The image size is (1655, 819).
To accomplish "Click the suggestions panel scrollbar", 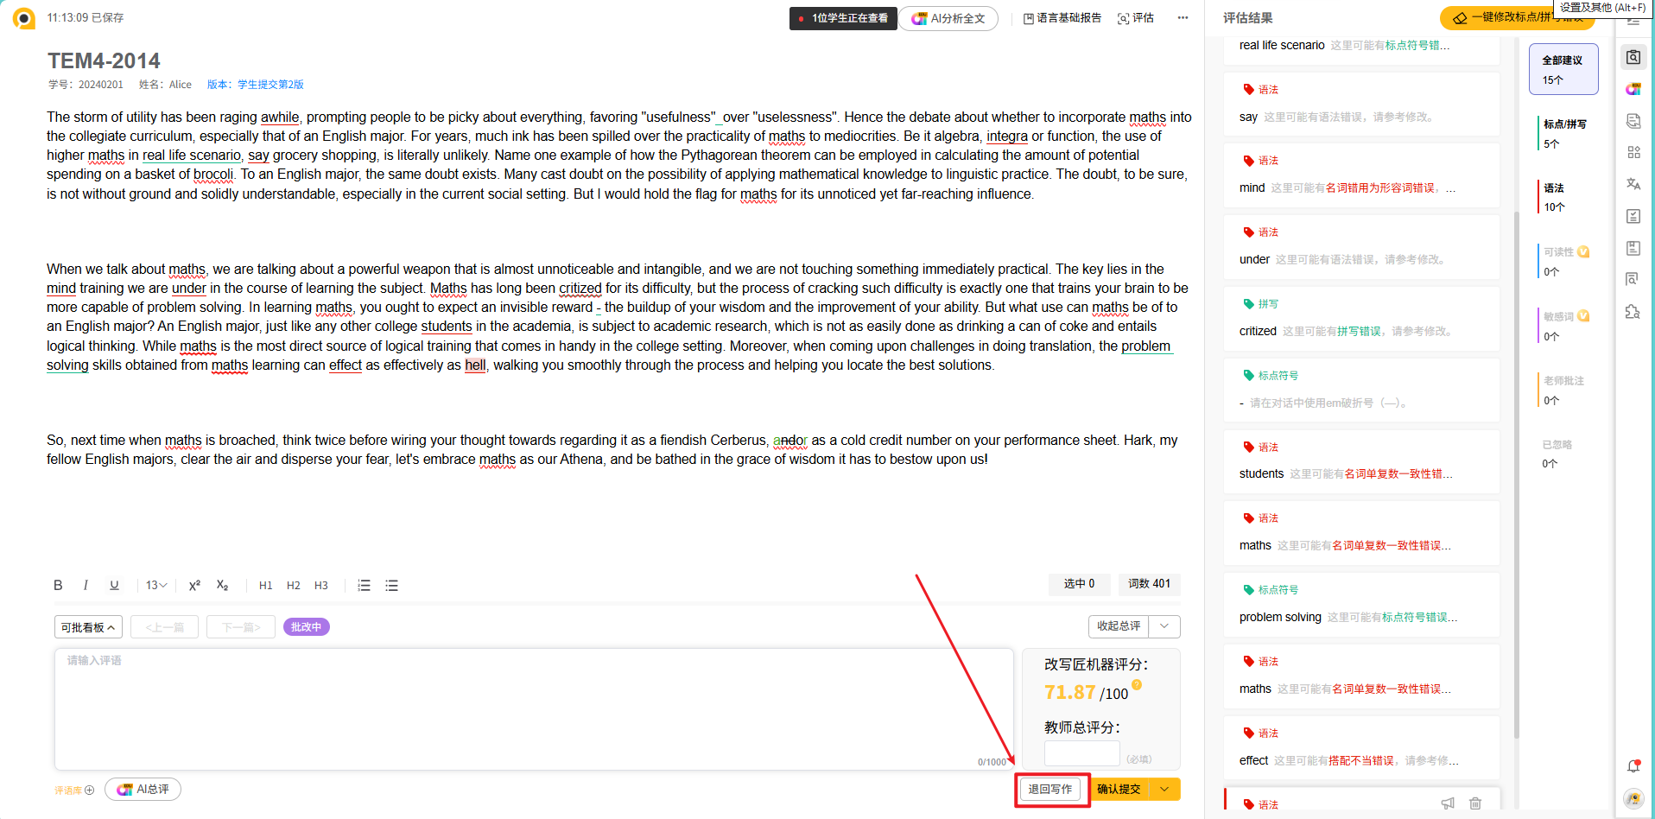I will [x=1516, y=475].
